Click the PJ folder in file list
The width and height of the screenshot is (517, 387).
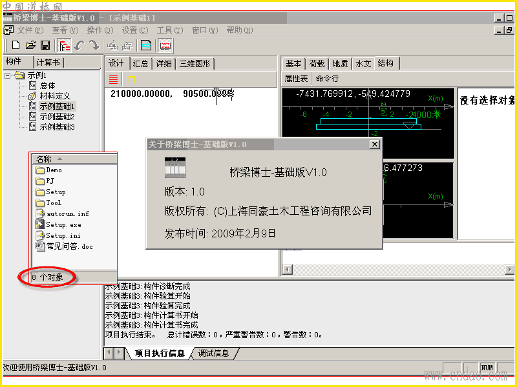[45, 181]
